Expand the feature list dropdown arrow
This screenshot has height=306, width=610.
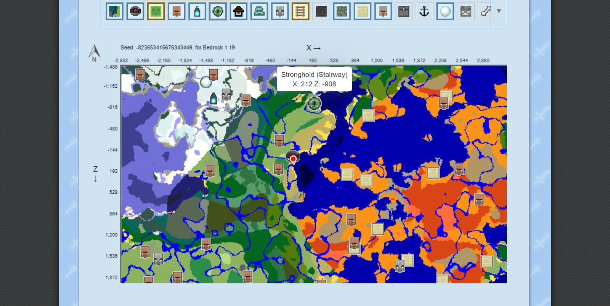(499, 11)
